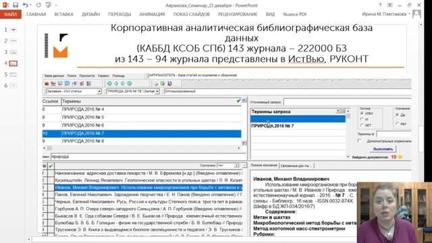Jump to first record with leftmost teal arrow
432x243 pixels.
pyautogui.click(x=109, y=83)
